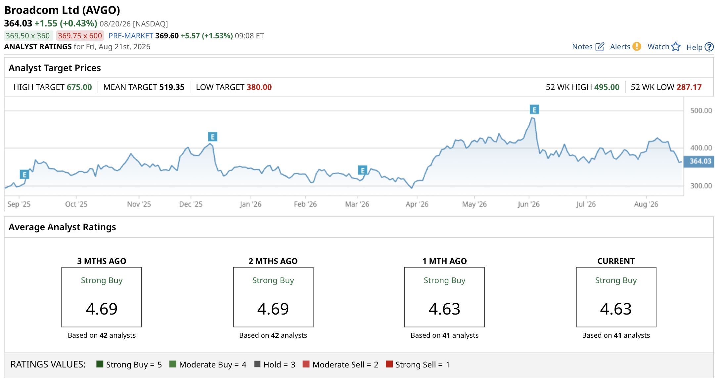The height and width of the screenshot is (385, 722).
Task: Click "Based on 41 analysts" under CURRENT
Action: coord(616,335)
